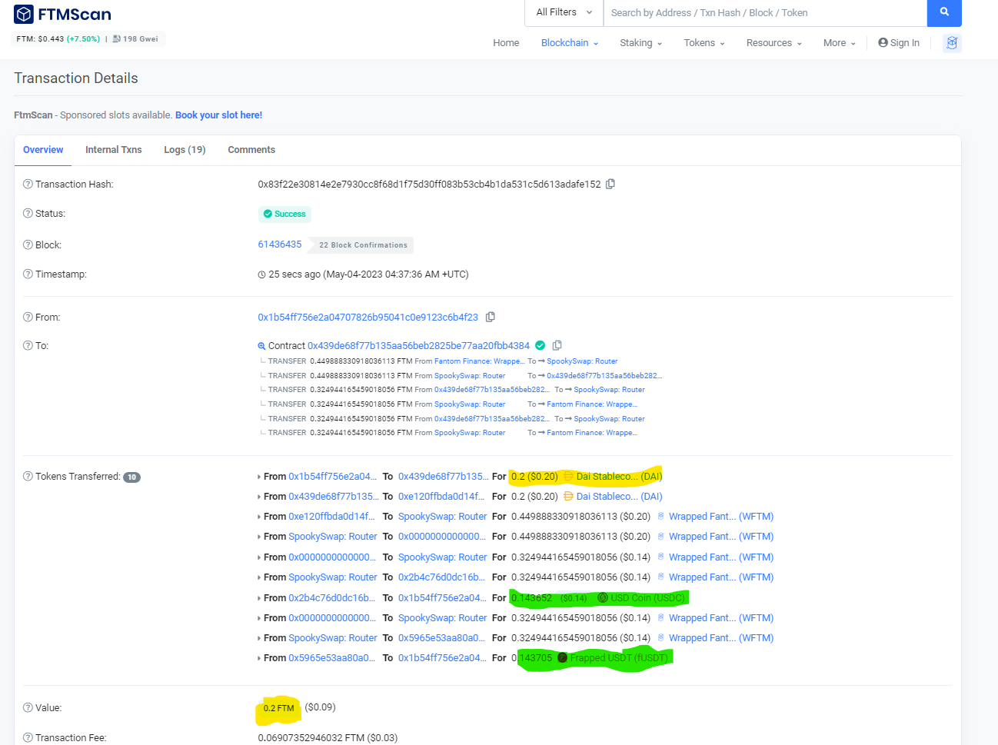
Task: Click the Frapped USDT token icon
Action: tap(562, 657)
